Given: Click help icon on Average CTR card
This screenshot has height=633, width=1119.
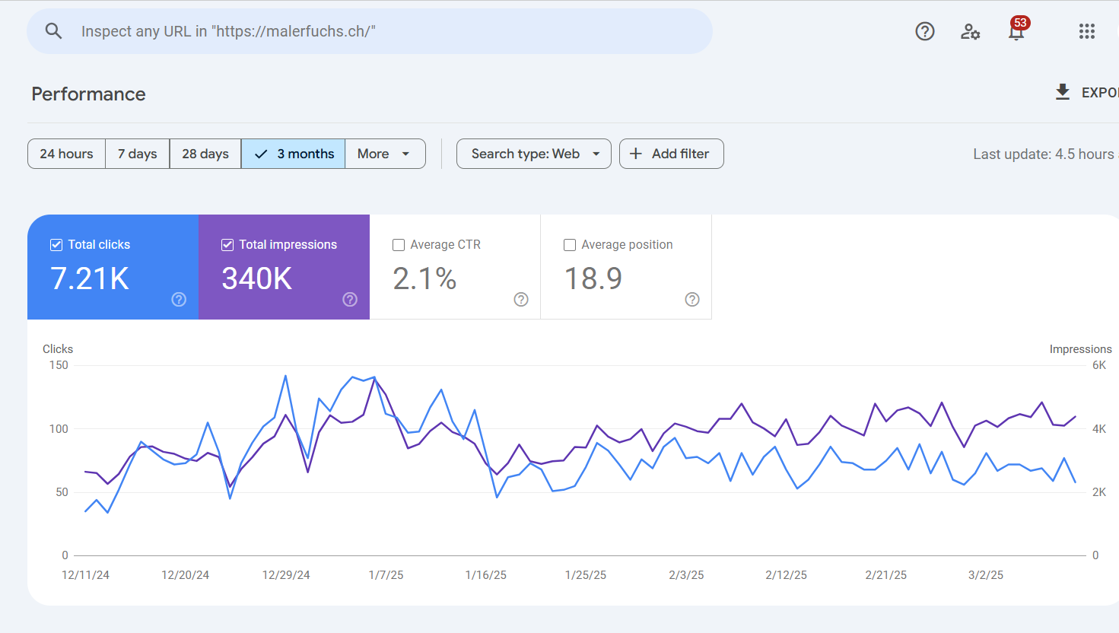Looking at the screenshot, I should point(521,299).
